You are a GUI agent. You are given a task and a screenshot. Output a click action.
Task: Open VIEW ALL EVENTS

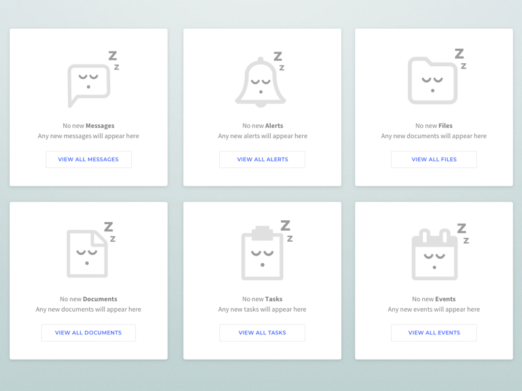[434, 332]
